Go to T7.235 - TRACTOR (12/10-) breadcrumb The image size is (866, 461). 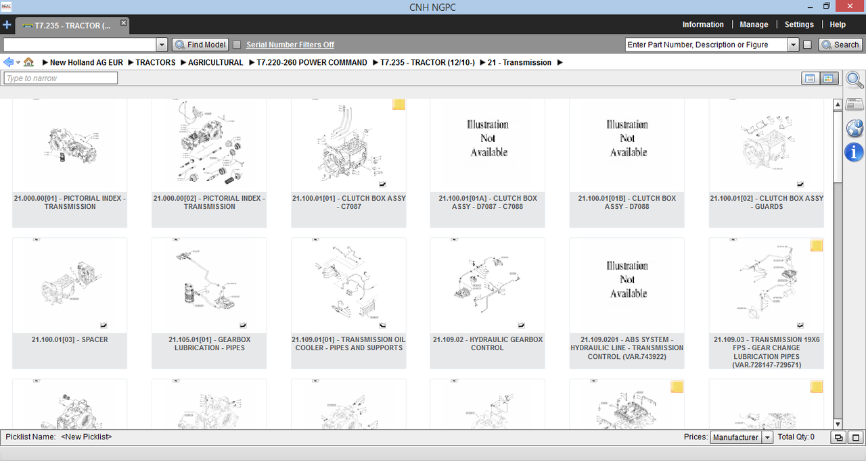tap(428, 62)
